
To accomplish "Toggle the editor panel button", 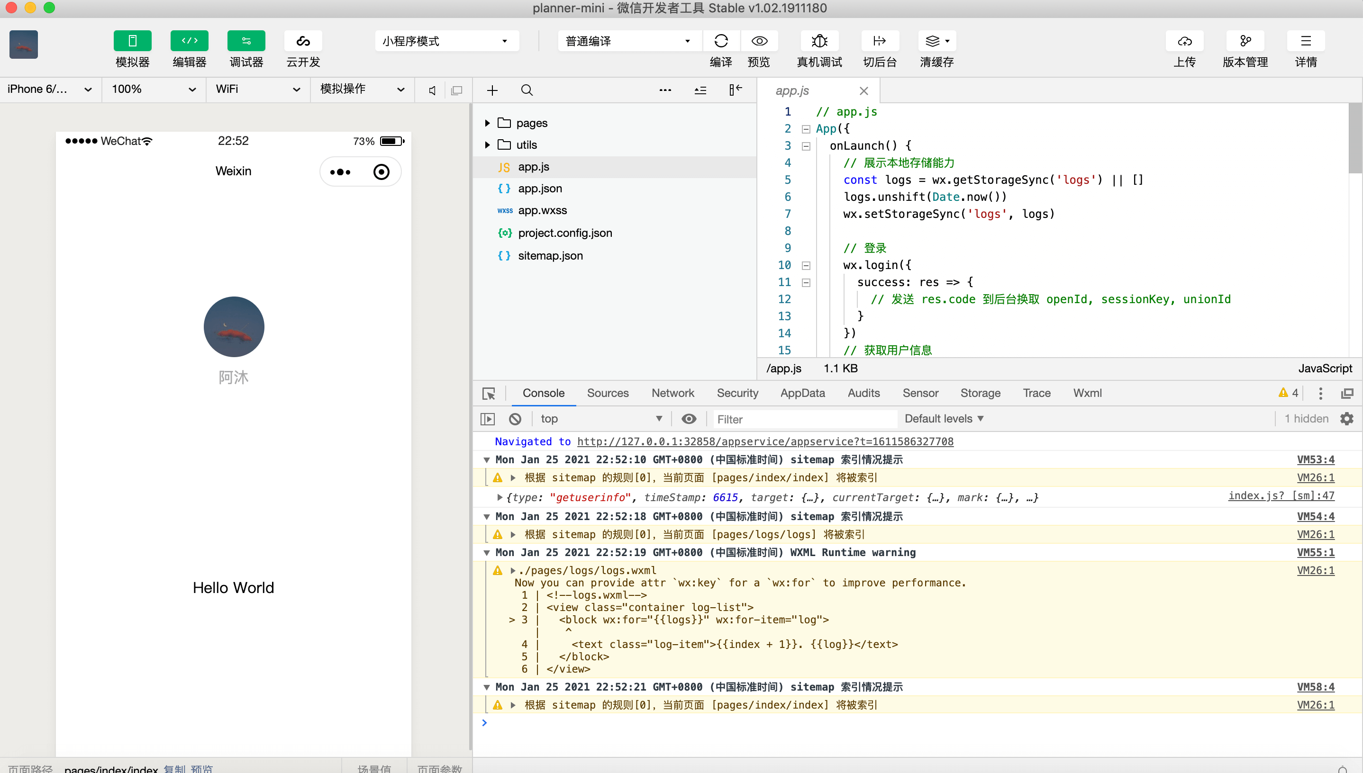I will (189, 41).
